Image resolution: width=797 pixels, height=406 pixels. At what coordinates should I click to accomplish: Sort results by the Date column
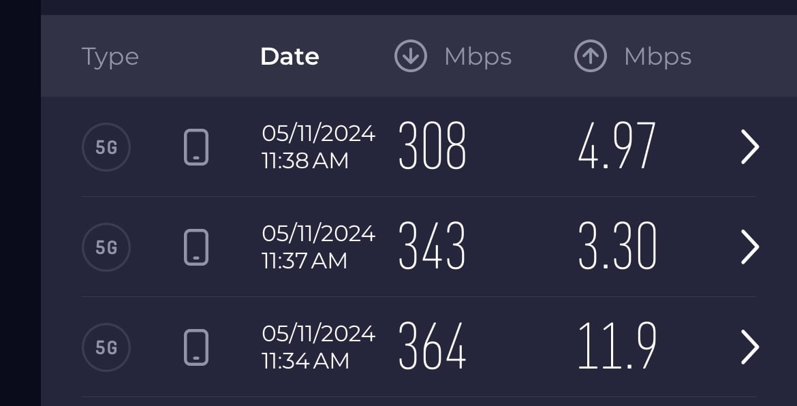(290, 57)
